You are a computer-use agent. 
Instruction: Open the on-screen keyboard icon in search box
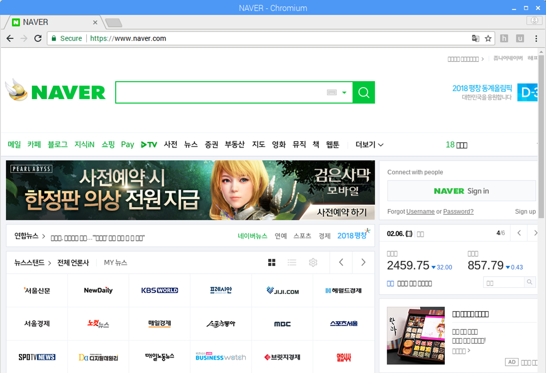coord(332,92)
